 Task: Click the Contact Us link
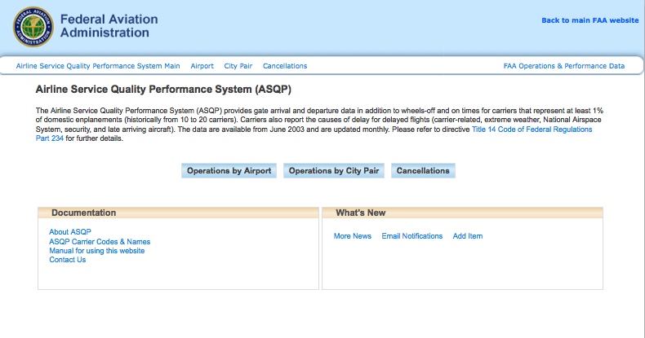(x=68, y=260)
